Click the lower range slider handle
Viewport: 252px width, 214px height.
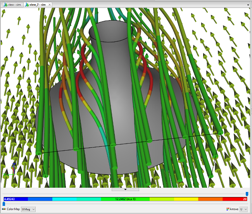(x=4, y=203)
